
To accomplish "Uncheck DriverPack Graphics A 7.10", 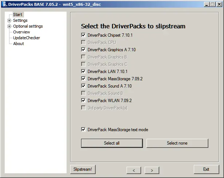I will [x=83, y=50].
